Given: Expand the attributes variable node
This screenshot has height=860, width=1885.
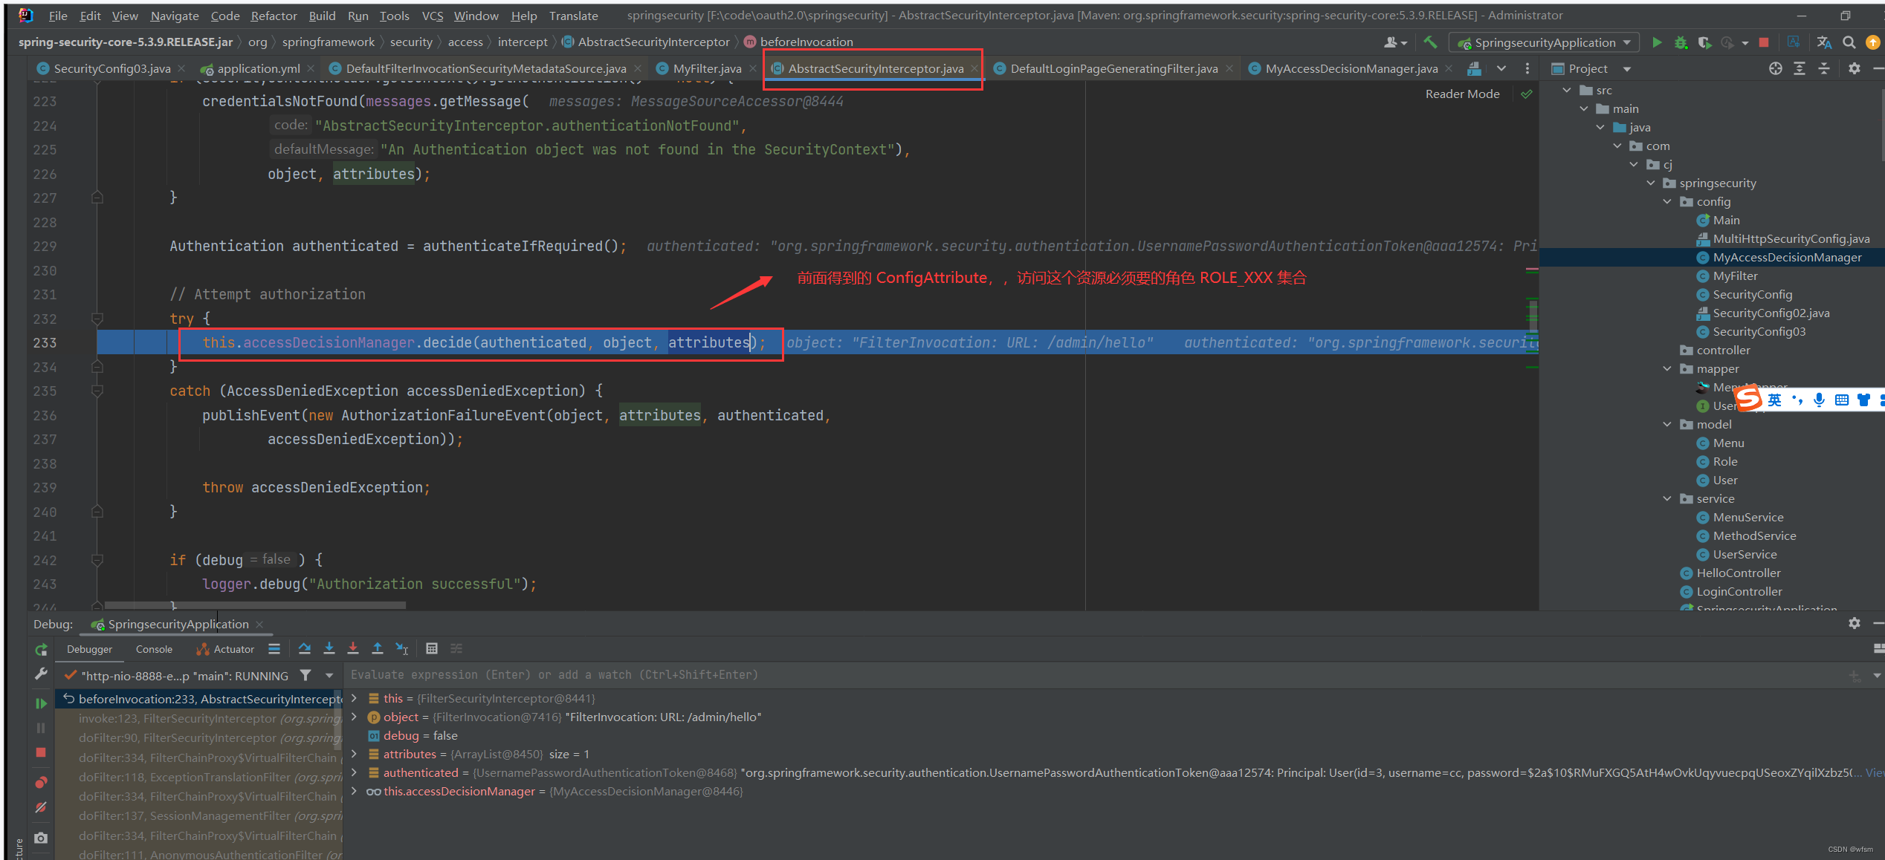Looking at the screenshot, I should [x=355, y=754].
